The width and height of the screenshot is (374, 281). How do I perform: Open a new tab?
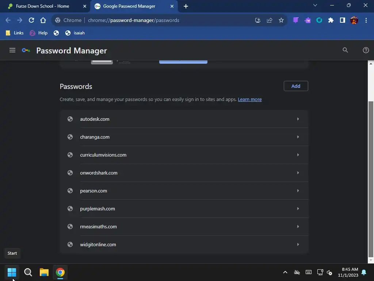186,6
